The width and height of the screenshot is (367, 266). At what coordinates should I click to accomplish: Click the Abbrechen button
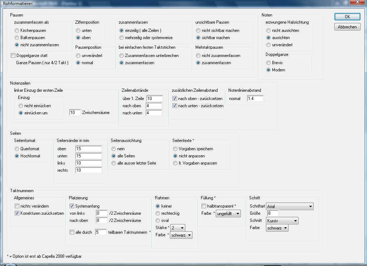click(347, 27)
